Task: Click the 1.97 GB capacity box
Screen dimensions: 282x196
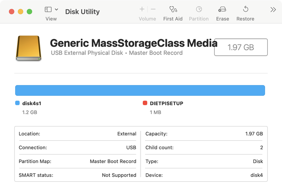Action: pyautogui.click(x=241, y=47)
